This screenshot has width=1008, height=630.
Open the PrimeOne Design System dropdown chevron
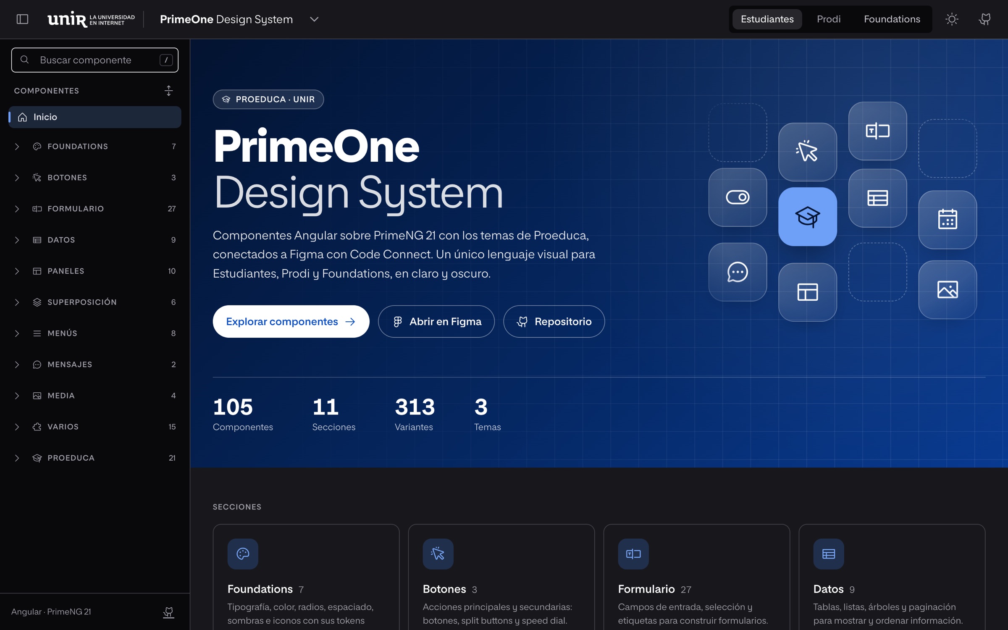[314, 19]
